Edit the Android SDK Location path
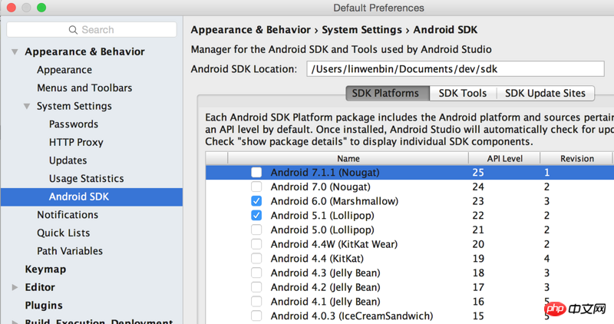 pyautogui.click(x=455, y=69)
